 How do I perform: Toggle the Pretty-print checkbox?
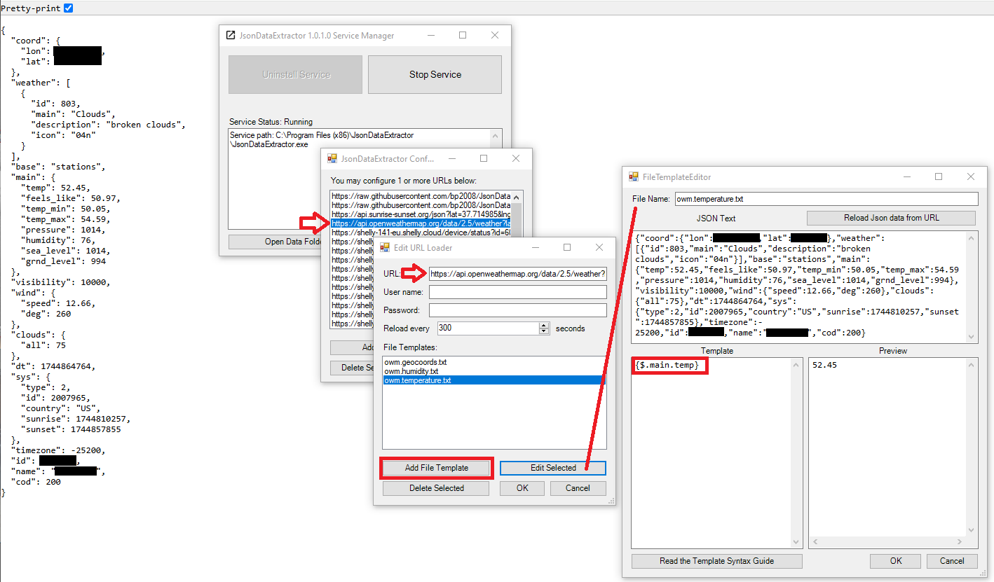tap(68, 8)
